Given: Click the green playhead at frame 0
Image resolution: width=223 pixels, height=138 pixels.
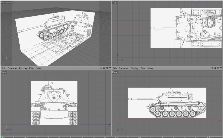Looking at the screenshot, I should [x=3, y=137].
